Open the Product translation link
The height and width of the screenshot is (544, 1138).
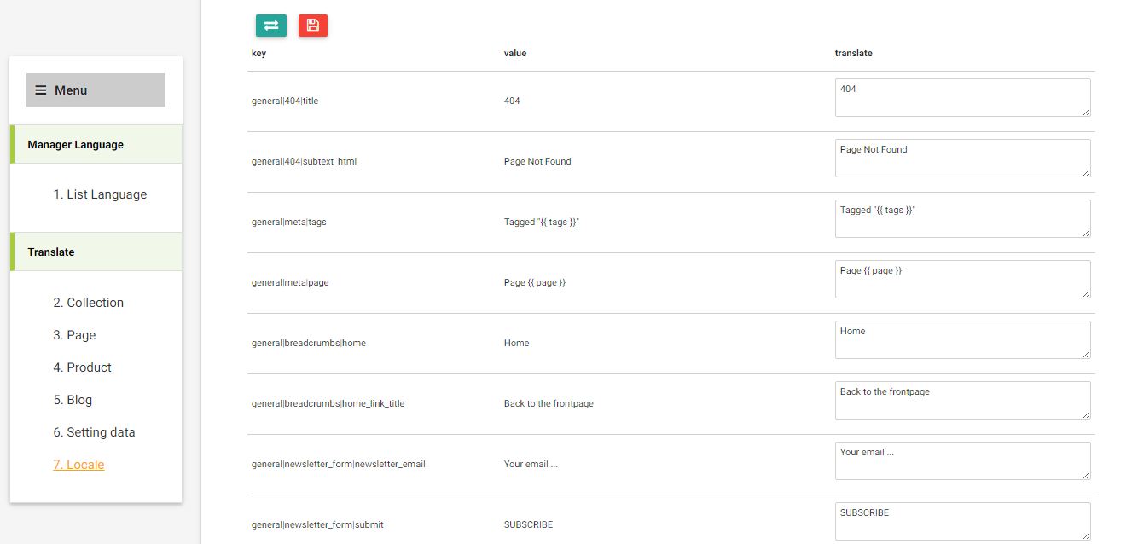tap(82, 367)
